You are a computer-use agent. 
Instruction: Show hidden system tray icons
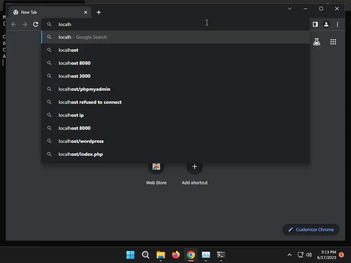289,255
